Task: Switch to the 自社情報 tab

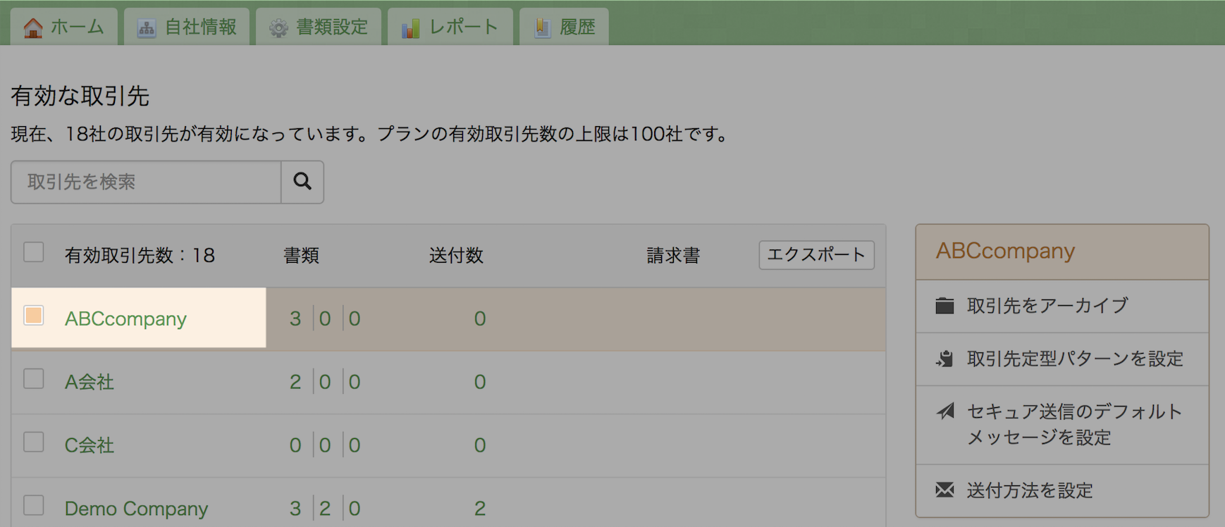Action: click(x=187, y=27)
